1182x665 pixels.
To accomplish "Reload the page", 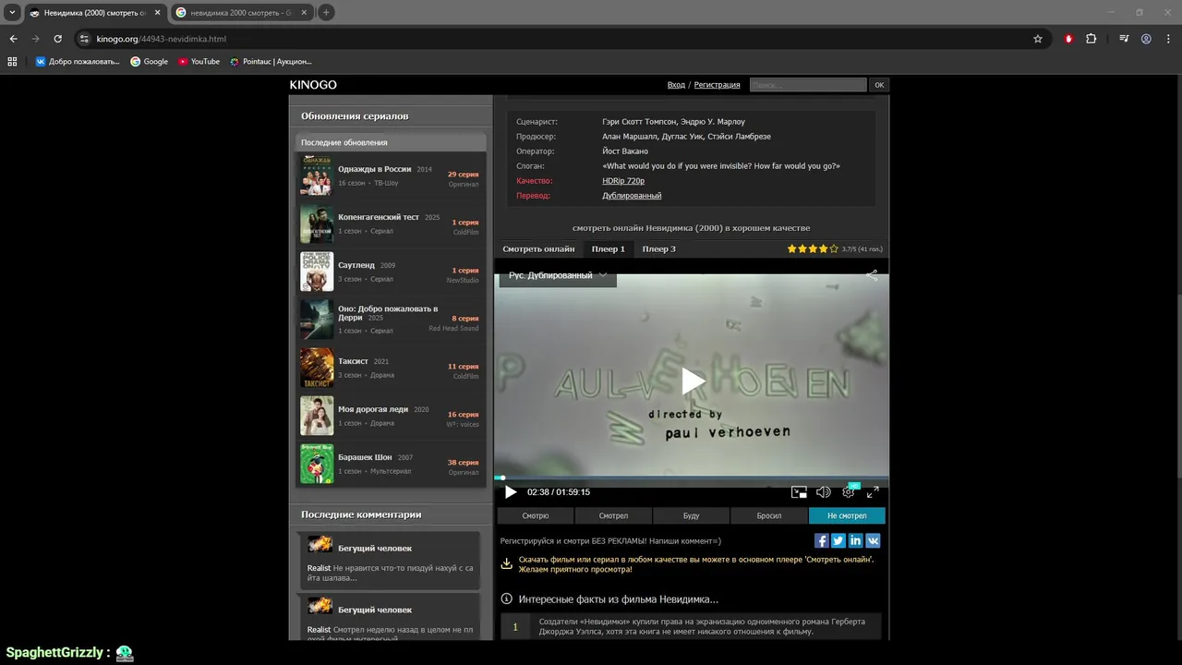I will coord(57,39).
